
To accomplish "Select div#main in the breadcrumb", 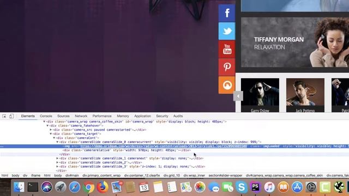I will 72,175.
